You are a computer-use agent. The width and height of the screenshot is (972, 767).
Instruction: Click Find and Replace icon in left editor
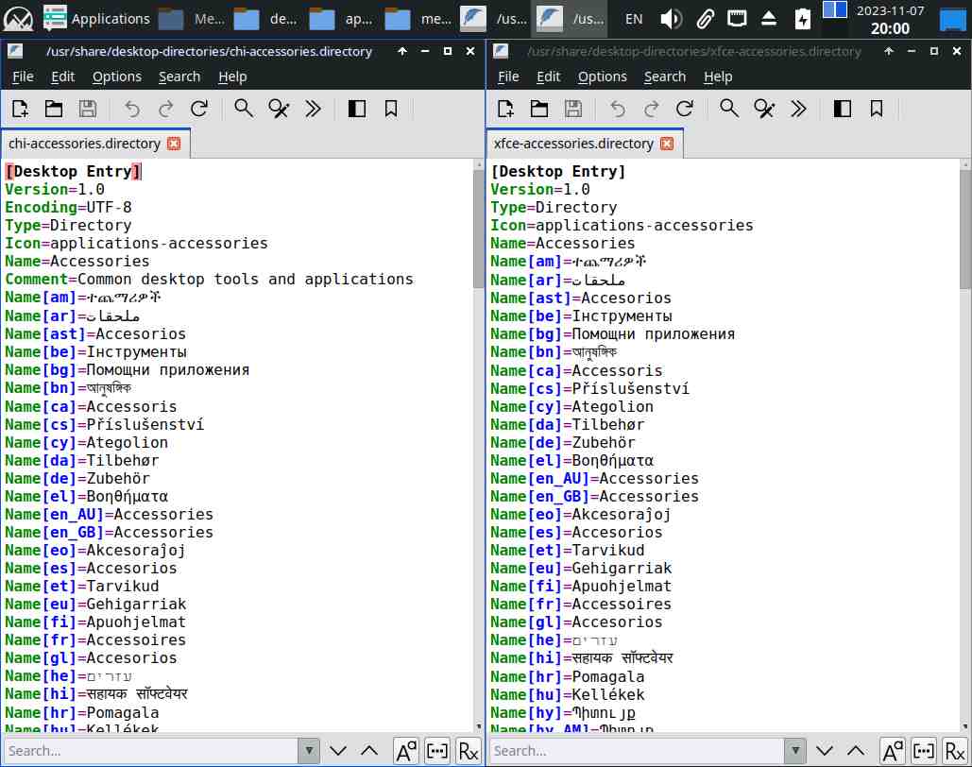point(279,109)
